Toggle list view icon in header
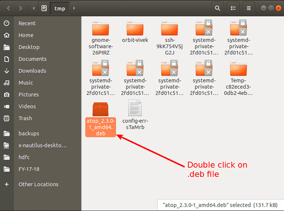 [x=233, y=8]
